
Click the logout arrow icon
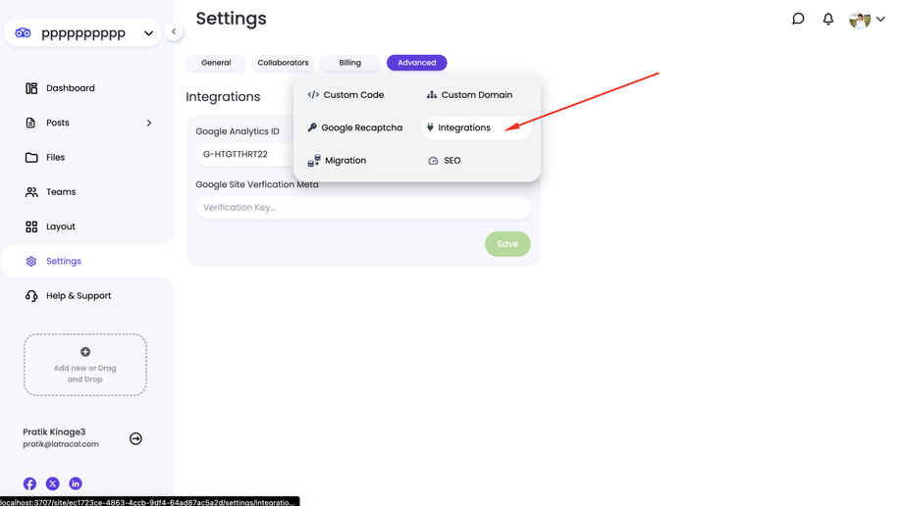[x=135, y=438]
